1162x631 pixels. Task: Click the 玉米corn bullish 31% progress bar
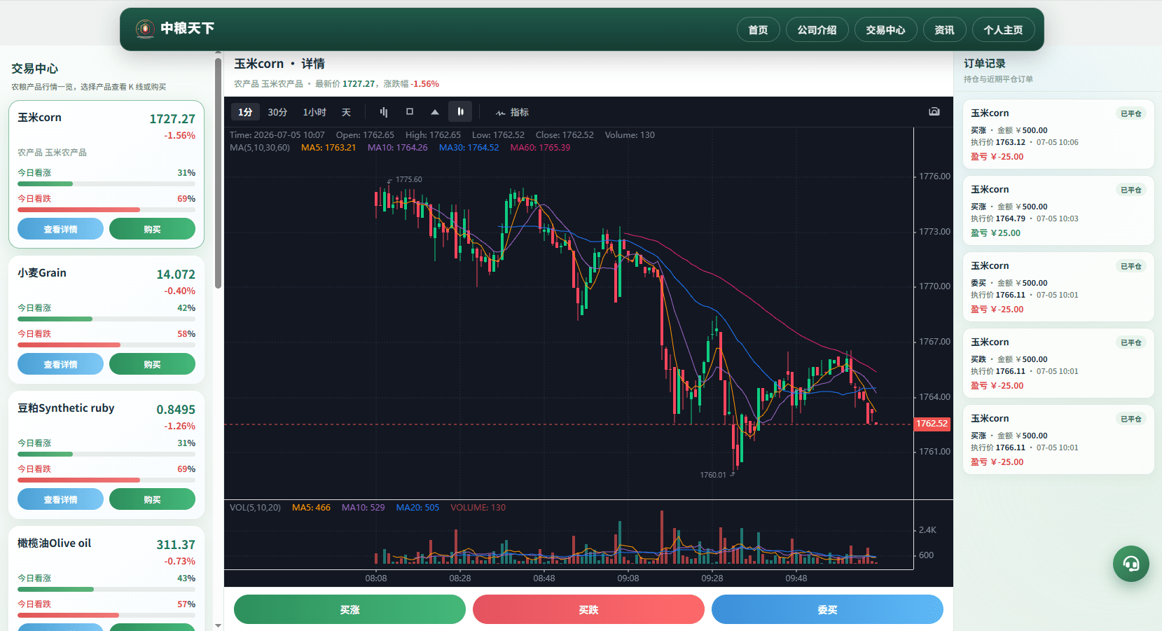click(106, 183)
